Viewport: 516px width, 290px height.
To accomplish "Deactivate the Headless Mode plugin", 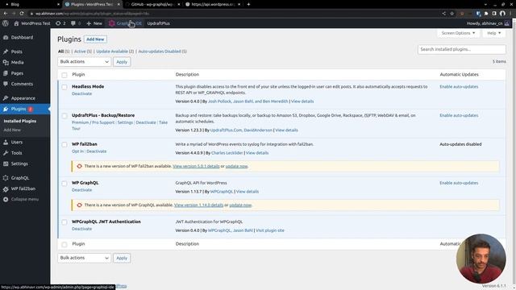I will coord(82,93).
